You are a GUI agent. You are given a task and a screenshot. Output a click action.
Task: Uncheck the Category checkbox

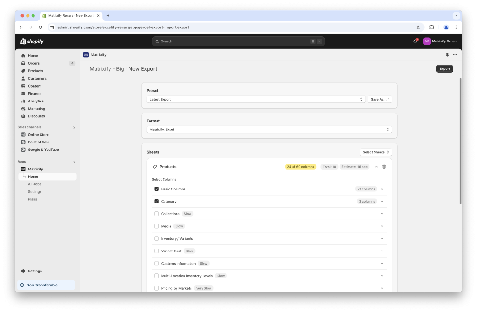(x=157, y=201)
